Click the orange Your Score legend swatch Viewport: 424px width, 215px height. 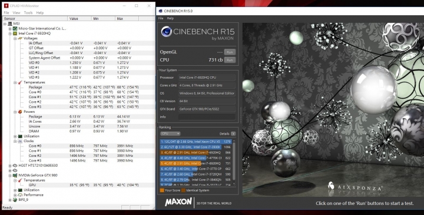[x=162, y=190]
